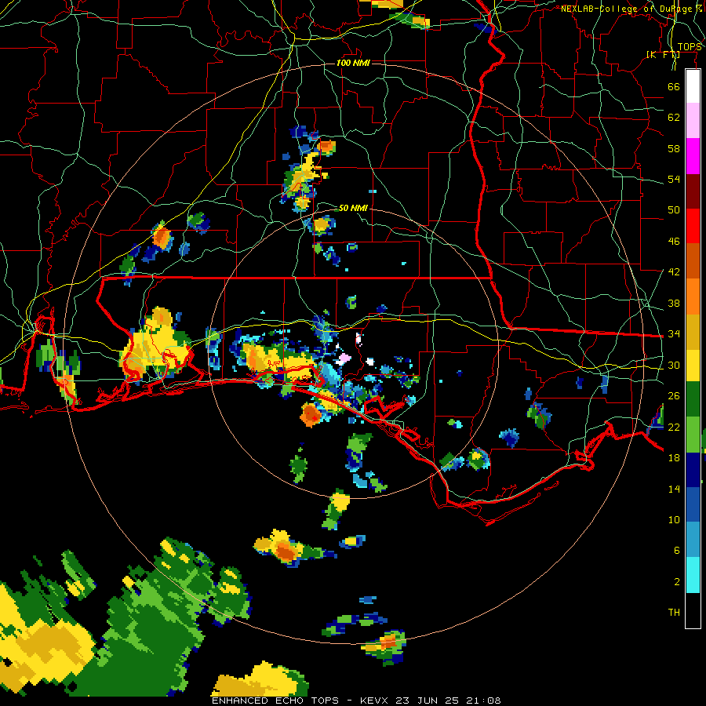Click the "KEVX" station identifier
The width and height of the screenshot is (706, 706).
pyautogui.click(x=373, y=701)
